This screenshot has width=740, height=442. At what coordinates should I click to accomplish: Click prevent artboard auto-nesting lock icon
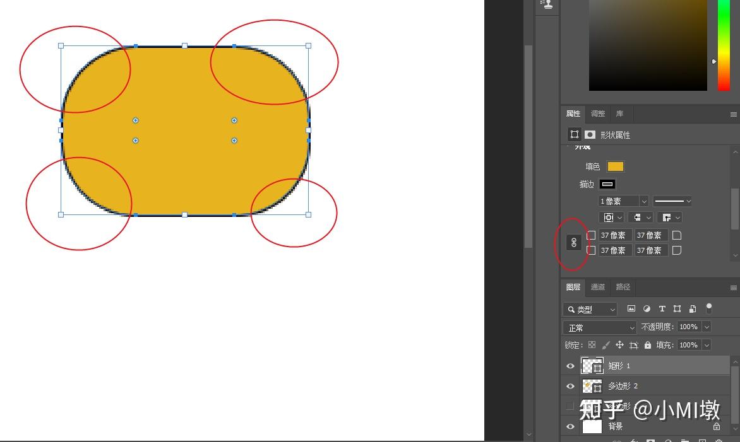click(x=634, y=345)
